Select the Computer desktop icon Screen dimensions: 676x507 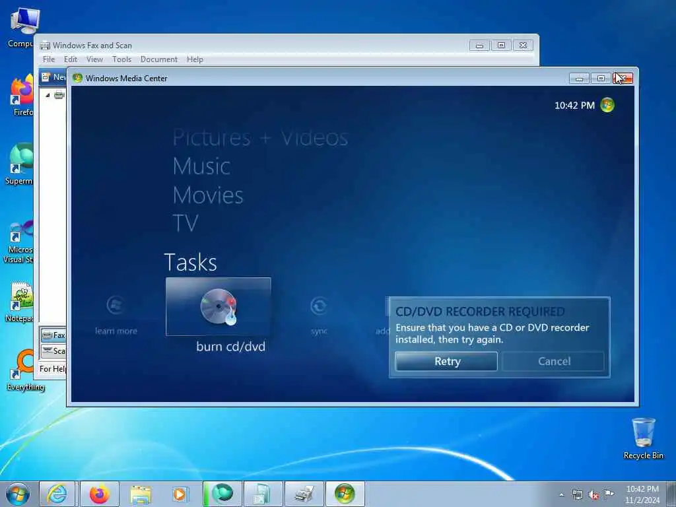pos(22,28)
